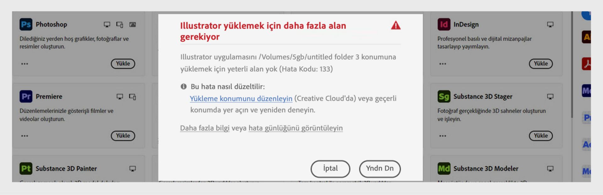Click the Yndn Dn retry button

pos(380,169)
